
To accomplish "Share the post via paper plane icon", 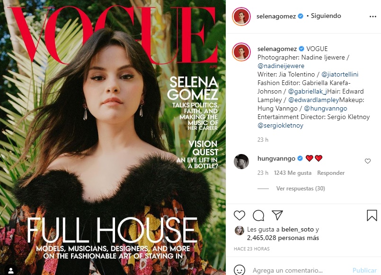I will click(x=277, y=215).
